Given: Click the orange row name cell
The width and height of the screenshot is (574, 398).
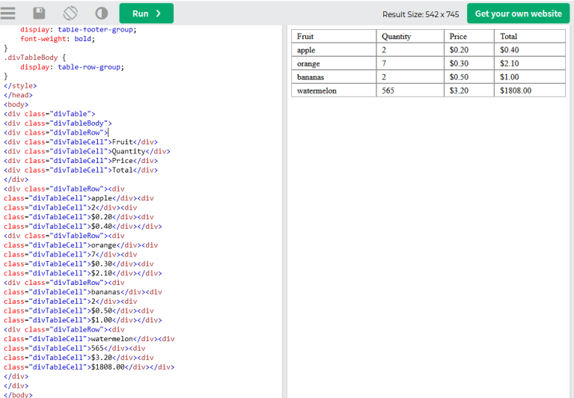Looking at the screenshot, I should pos(334,64).
